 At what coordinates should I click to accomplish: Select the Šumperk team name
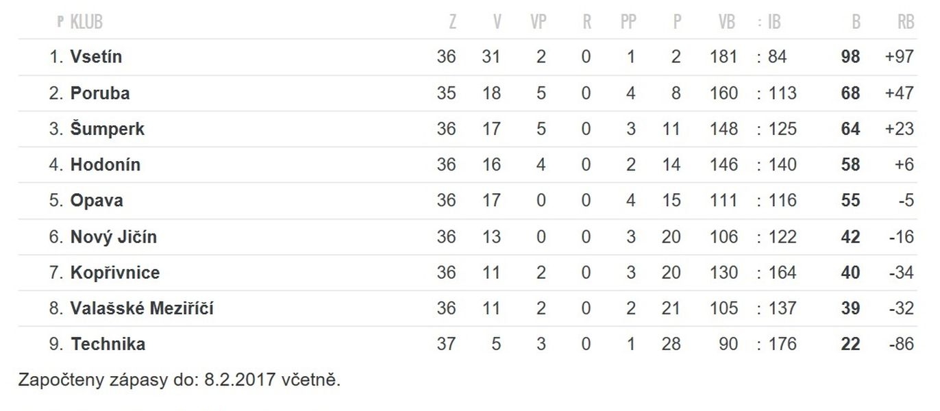click(107, 129)
